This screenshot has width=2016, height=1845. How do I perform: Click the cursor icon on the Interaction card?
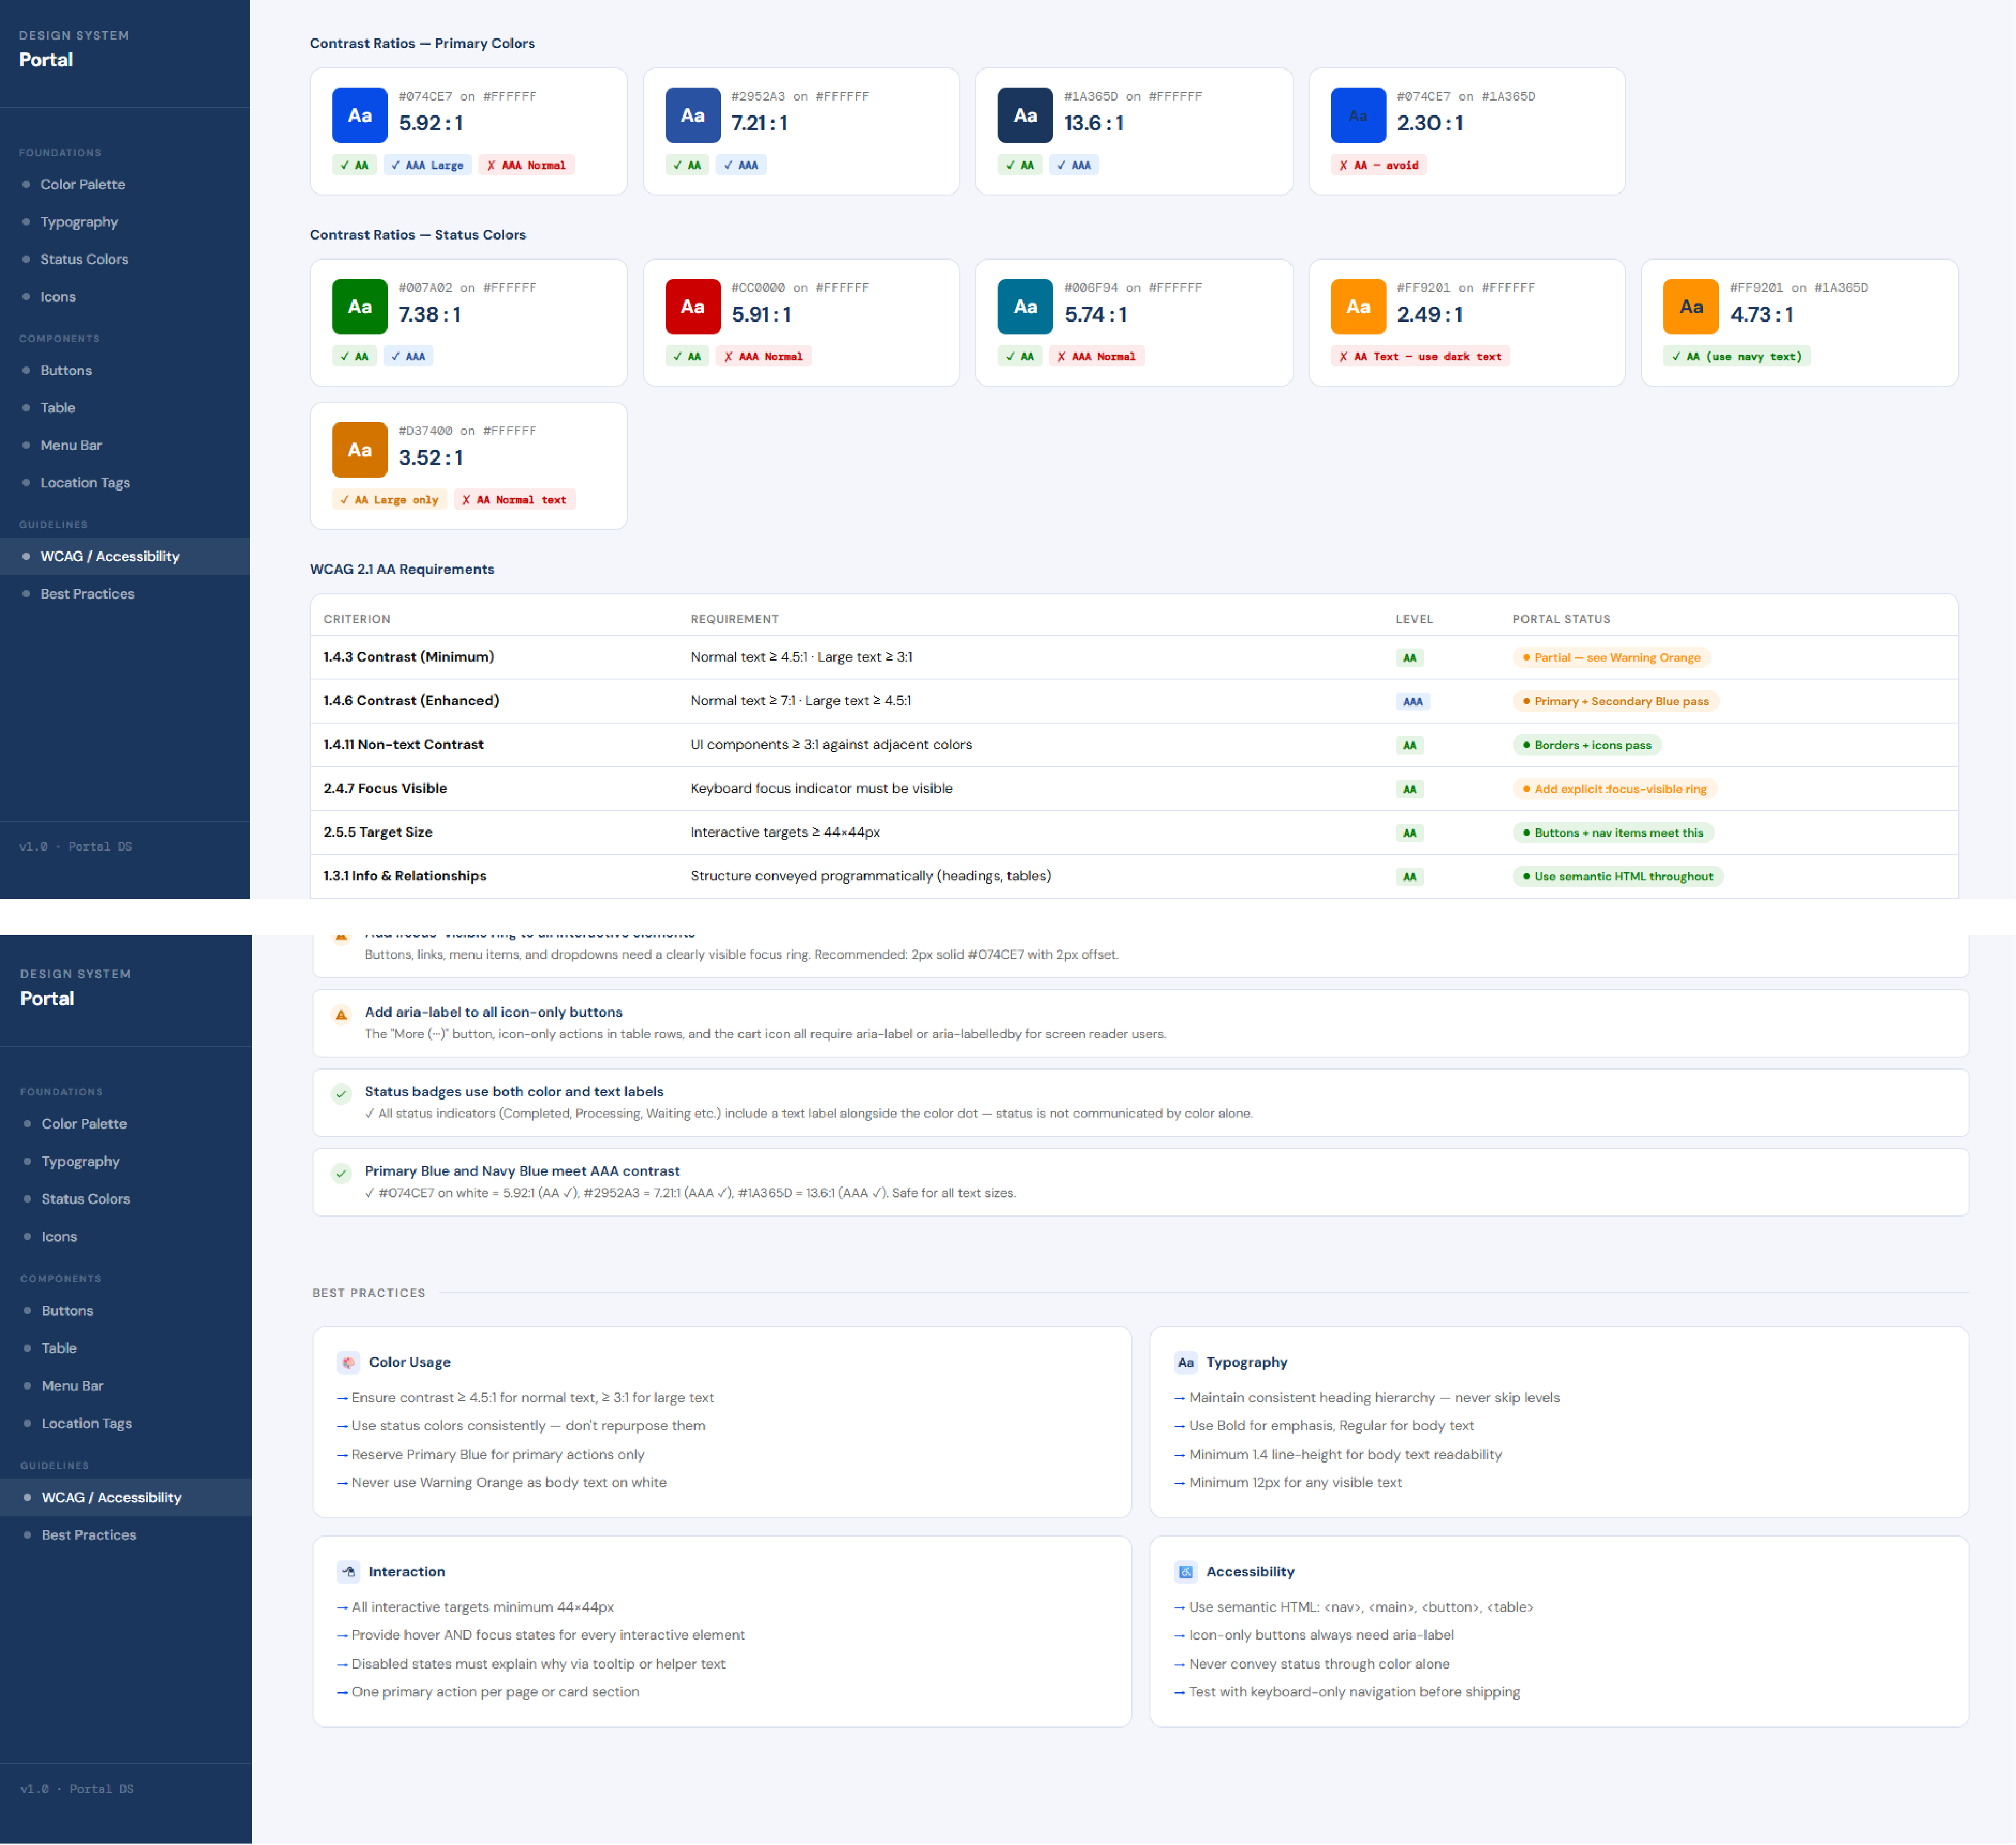click(348, 1572)
